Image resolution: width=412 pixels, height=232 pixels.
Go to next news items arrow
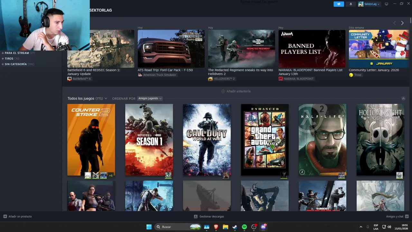coord(402,23)
